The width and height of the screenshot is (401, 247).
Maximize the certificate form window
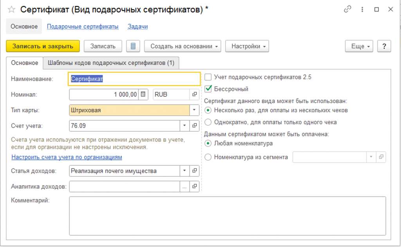coord(376,9)
